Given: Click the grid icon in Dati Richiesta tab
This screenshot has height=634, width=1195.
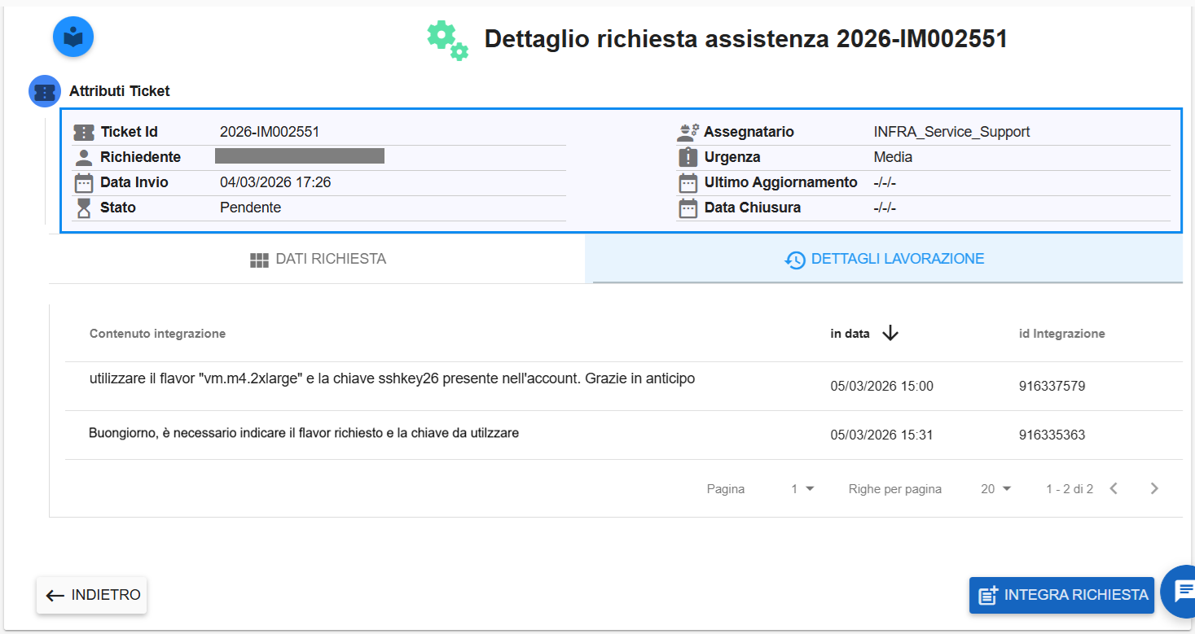Looking at the screenshot, I should click(x=259, y=260).
